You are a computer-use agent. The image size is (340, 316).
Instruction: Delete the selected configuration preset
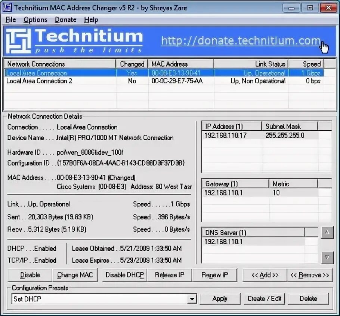pyautogui.click(x=308, y=299)
